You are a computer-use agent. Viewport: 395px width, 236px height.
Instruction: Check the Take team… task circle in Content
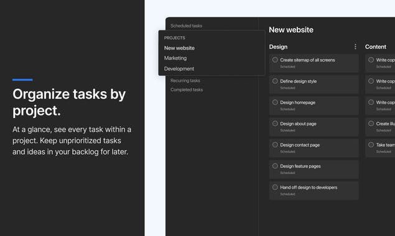click(x=371, y=145)
